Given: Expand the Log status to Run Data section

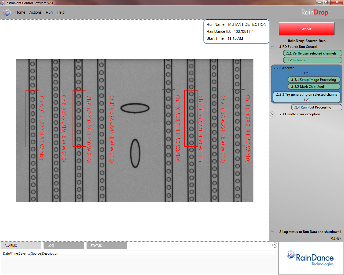Looking at the screenshot, I should (273, 231).
